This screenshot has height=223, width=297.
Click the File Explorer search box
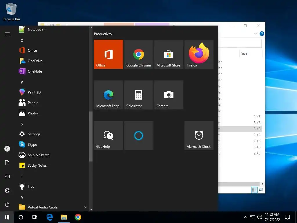coord(240,44)
